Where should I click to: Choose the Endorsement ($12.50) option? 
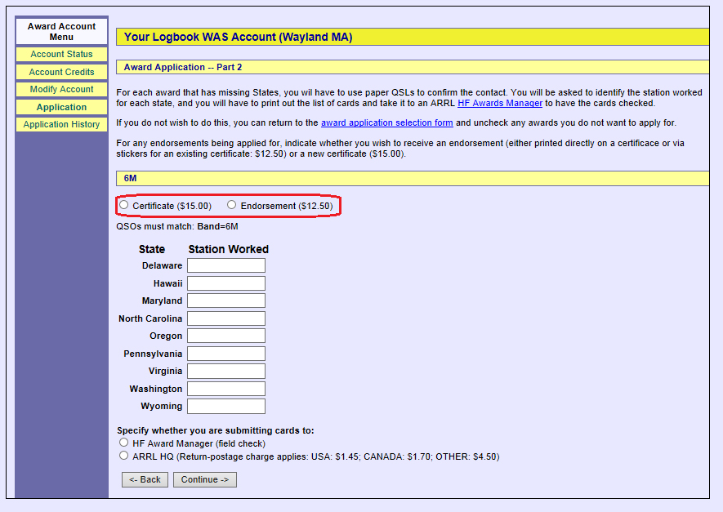(x=232, y=206)
